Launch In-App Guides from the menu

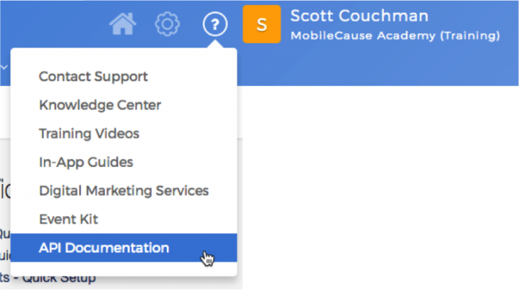point(86,162)
